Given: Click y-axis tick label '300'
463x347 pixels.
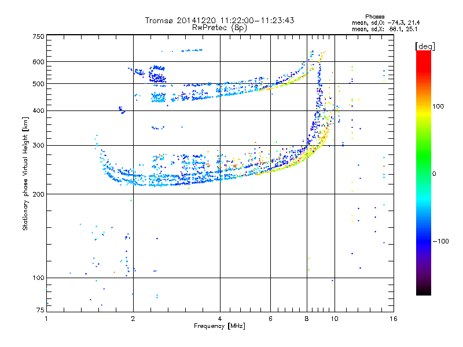Looking at the screenshot, I should pos(39,146).
